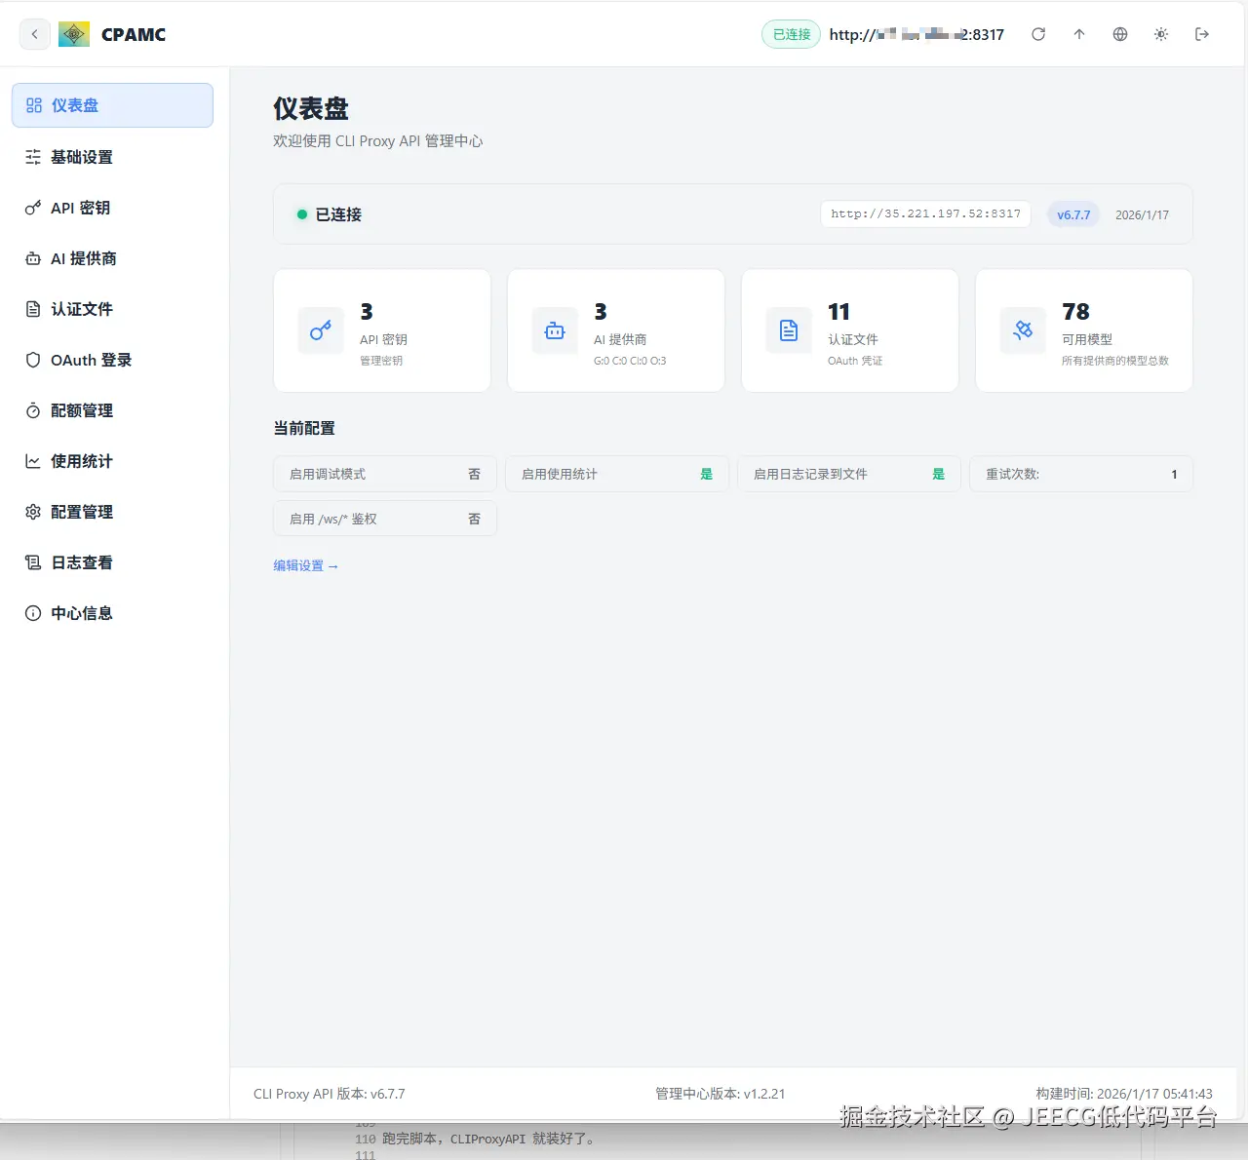Click the CPAMC logo image
This screenshot has width=1248, height=1160.
(x=74, y=34)
